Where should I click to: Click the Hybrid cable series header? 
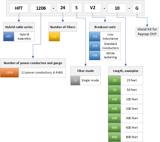pos(19,27)
